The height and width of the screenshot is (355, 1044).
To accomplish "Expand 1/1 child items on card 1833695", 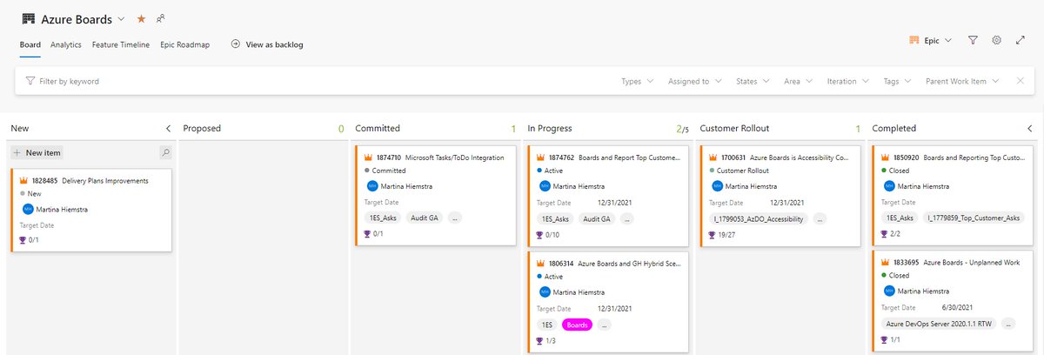I will coord(890,339).
